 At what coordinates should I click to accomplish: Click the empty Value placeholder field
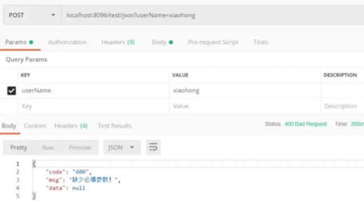245,106
